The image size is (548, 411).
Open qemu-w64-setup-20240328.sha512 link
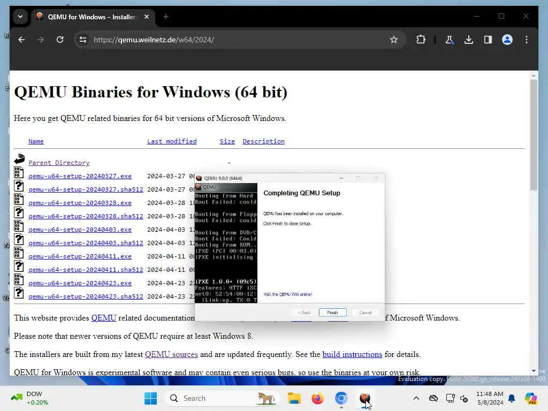(x=86, y=216)
